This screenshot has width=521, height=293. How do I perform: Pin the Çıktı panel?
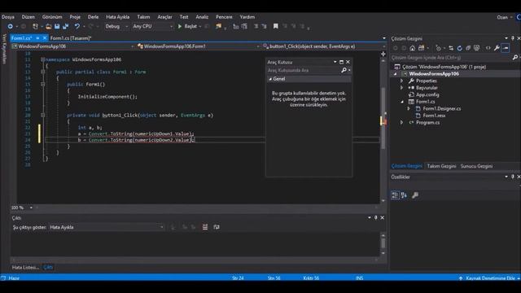(376, 217)
